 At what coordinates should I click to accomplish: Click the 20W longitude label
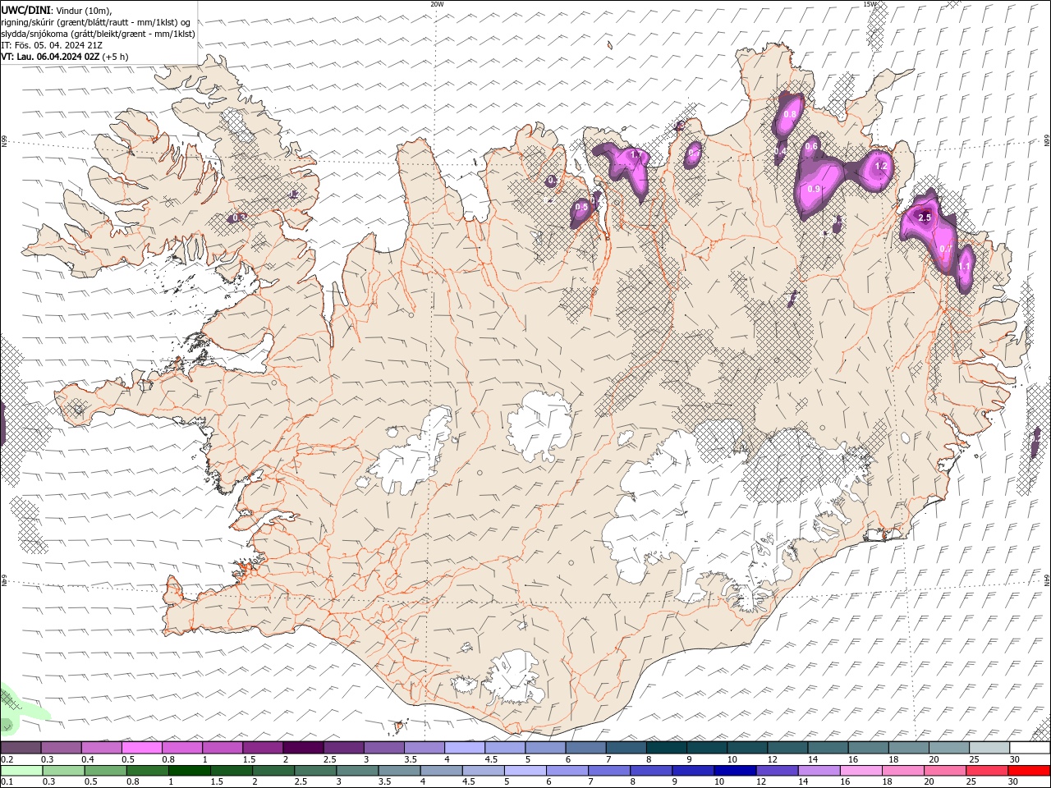(437, 4)
